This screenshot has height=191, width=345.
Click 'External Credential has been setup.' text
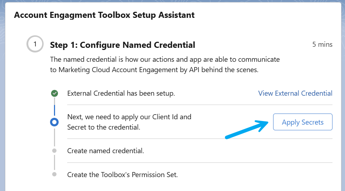pyautogui.click(x=121, y=93)
